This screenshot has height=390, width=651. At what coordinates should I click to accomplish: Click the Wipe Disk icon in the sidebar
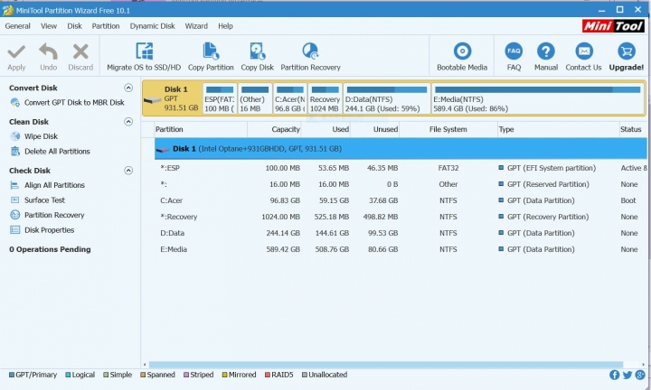coord(15,136)
